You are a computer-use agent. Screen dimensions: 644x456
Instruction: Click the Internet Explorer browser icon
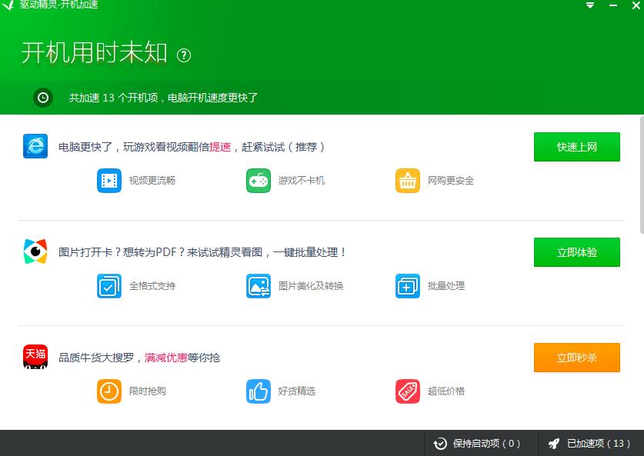[35, 146]
